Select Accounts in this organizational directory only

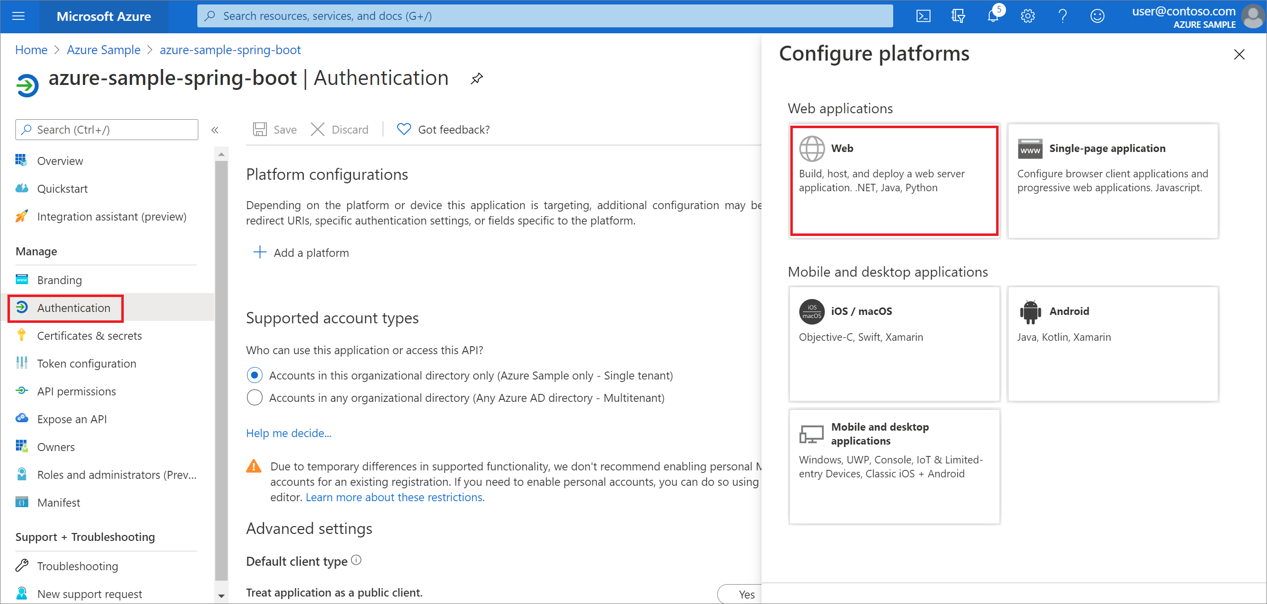click(254, 375)
